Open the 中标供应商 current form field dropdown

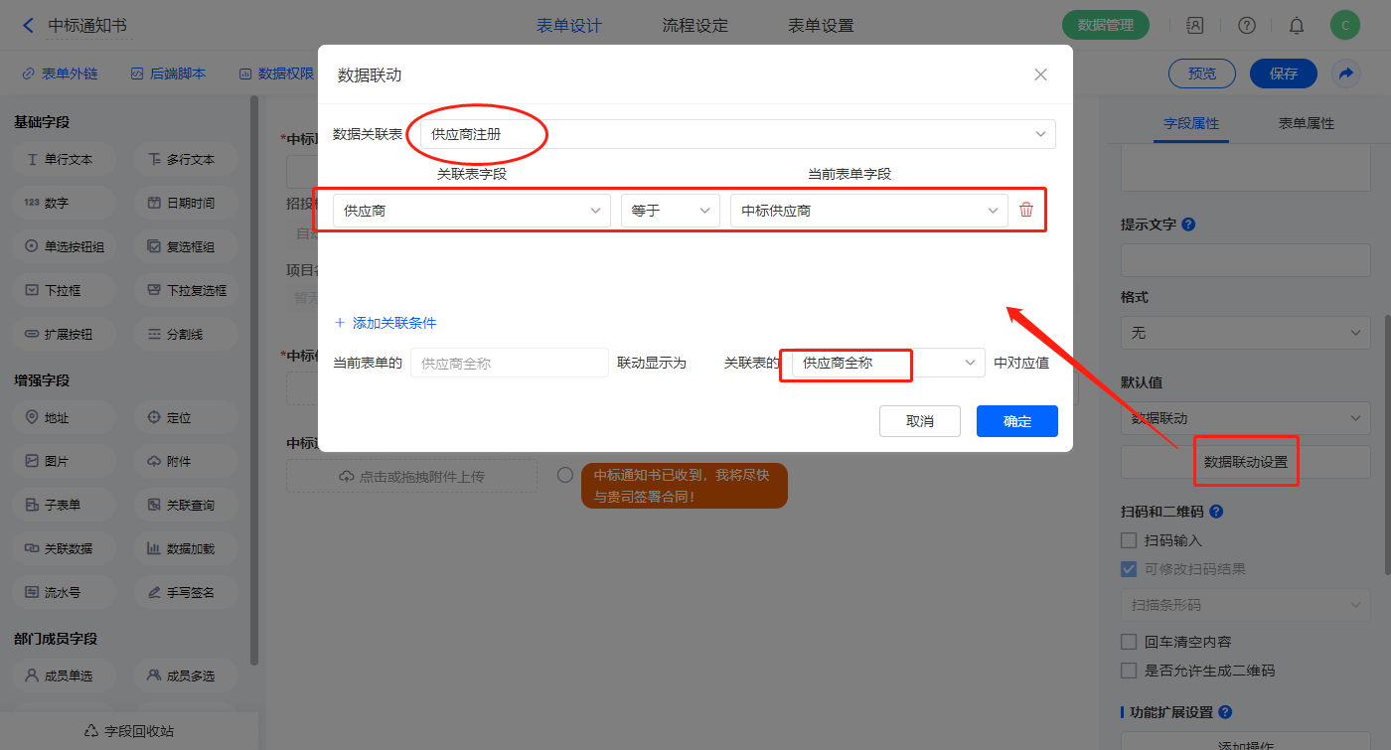(x=869, y=211)
